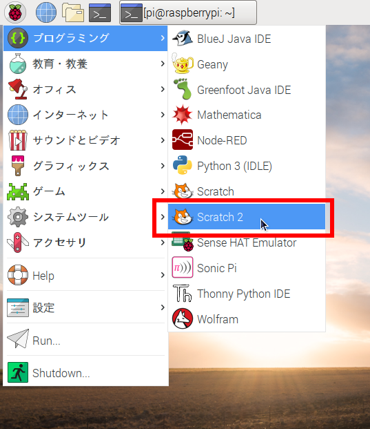Image resolution: width=370 pixels, height=429 pixels.
Task: Expand the オフィス submenu chevron
Action: point(163,89)
